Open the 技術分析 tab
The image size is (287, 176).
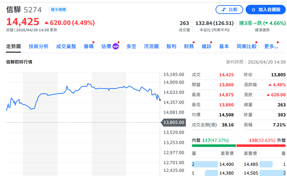point(38,46)
